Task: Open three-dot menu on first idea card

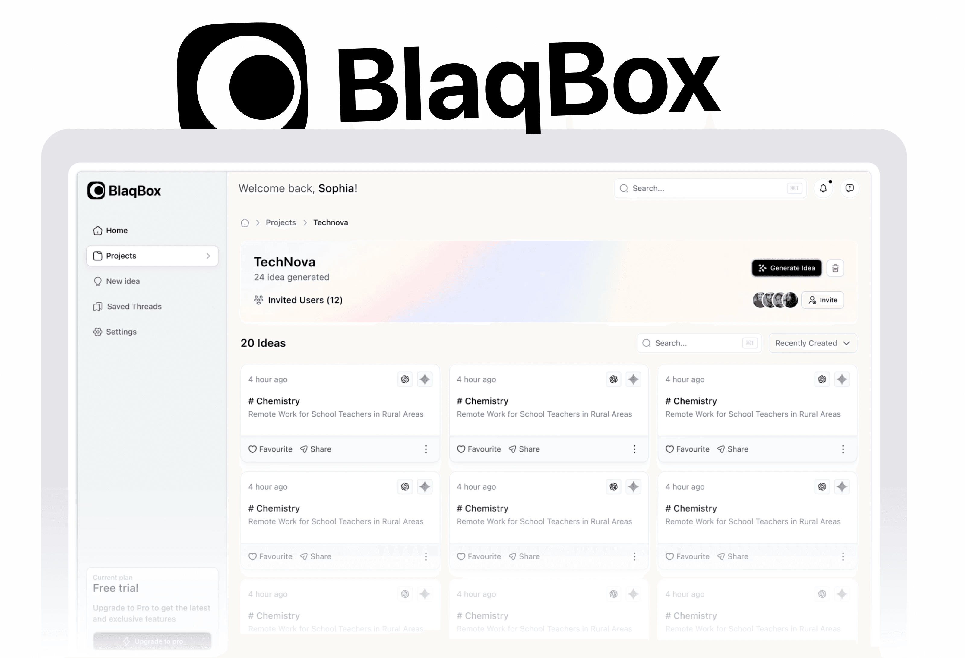Action: (426, 449)
